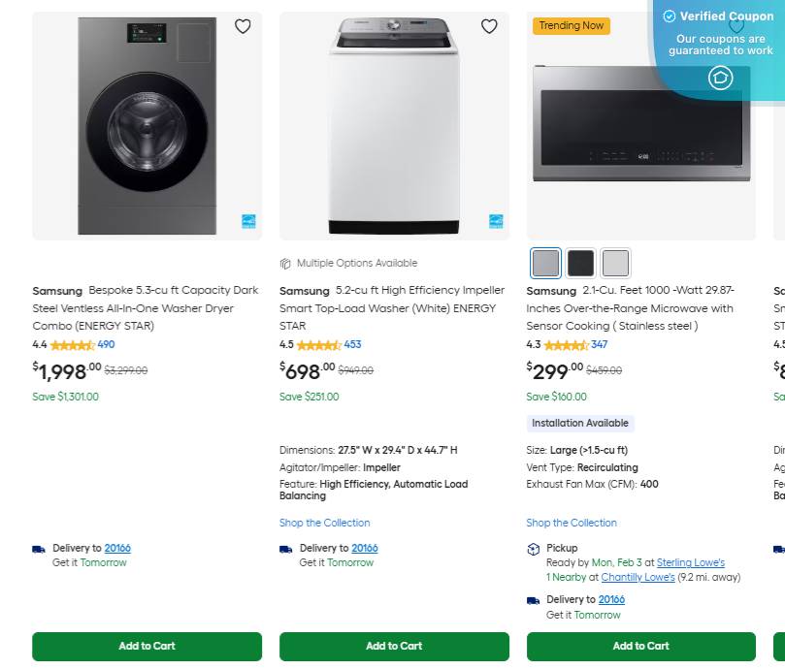785x669 pixels.
Task: Click the delivery truck icon on the top-load washer card
Action: click(x=286, y=549)
